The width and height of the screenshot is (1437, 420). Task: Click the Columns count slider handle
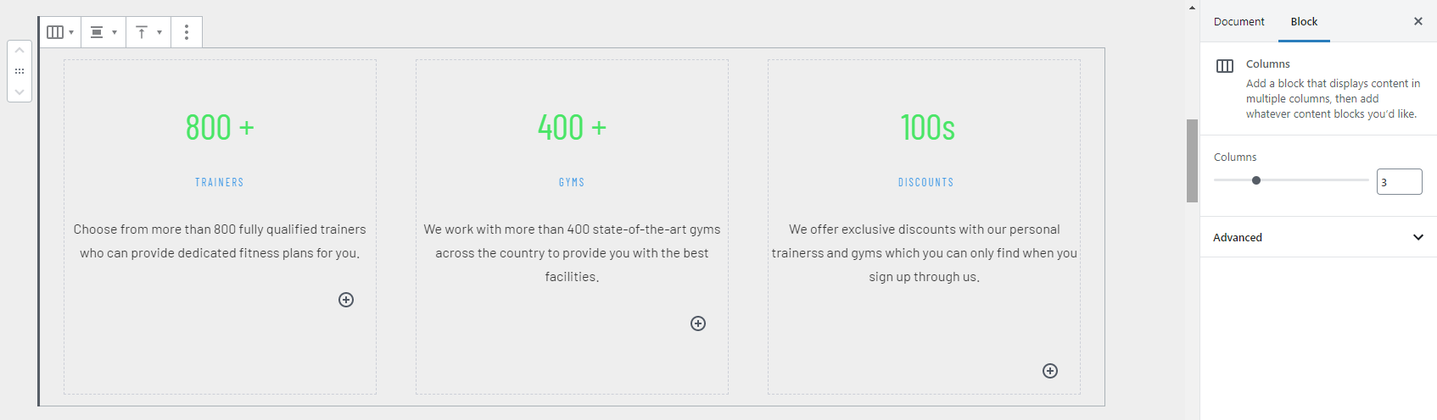tap(1256, 180)
